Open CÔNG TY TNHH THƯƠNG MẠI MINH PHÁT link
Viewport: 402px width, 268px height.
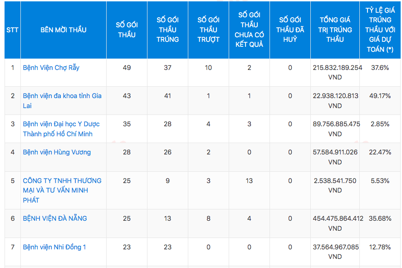[x=62, y=190]
